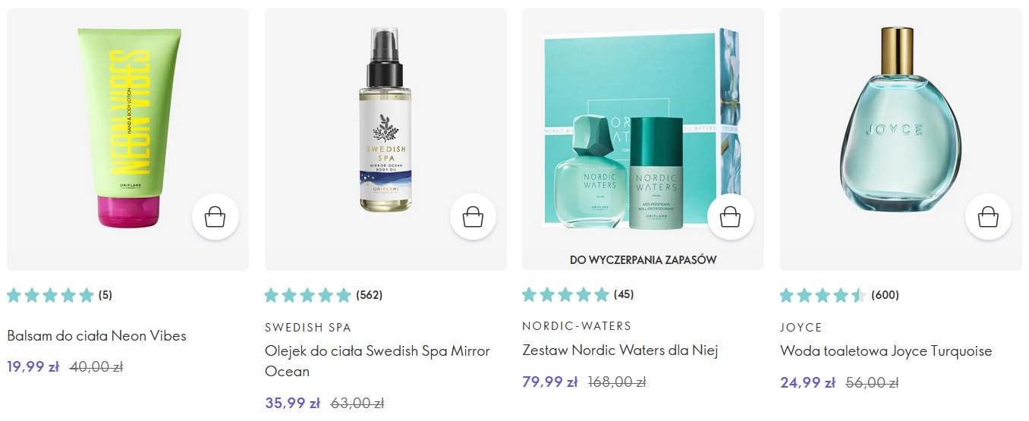View the 600 reviews star rating
This screenshot has height=421, width=1029.
point(839,295)
